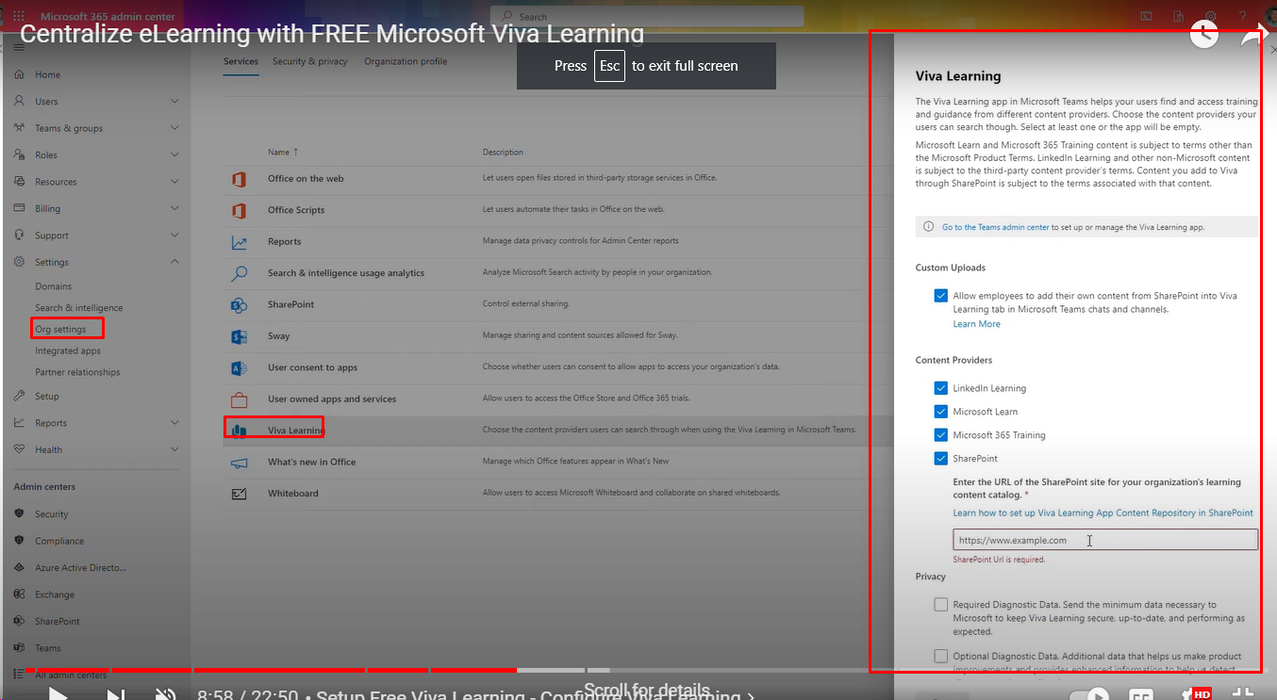This screenshot has width=1277, height=700.
Task: Expand the Users menu chevron
Action: (x=174, y=101)
